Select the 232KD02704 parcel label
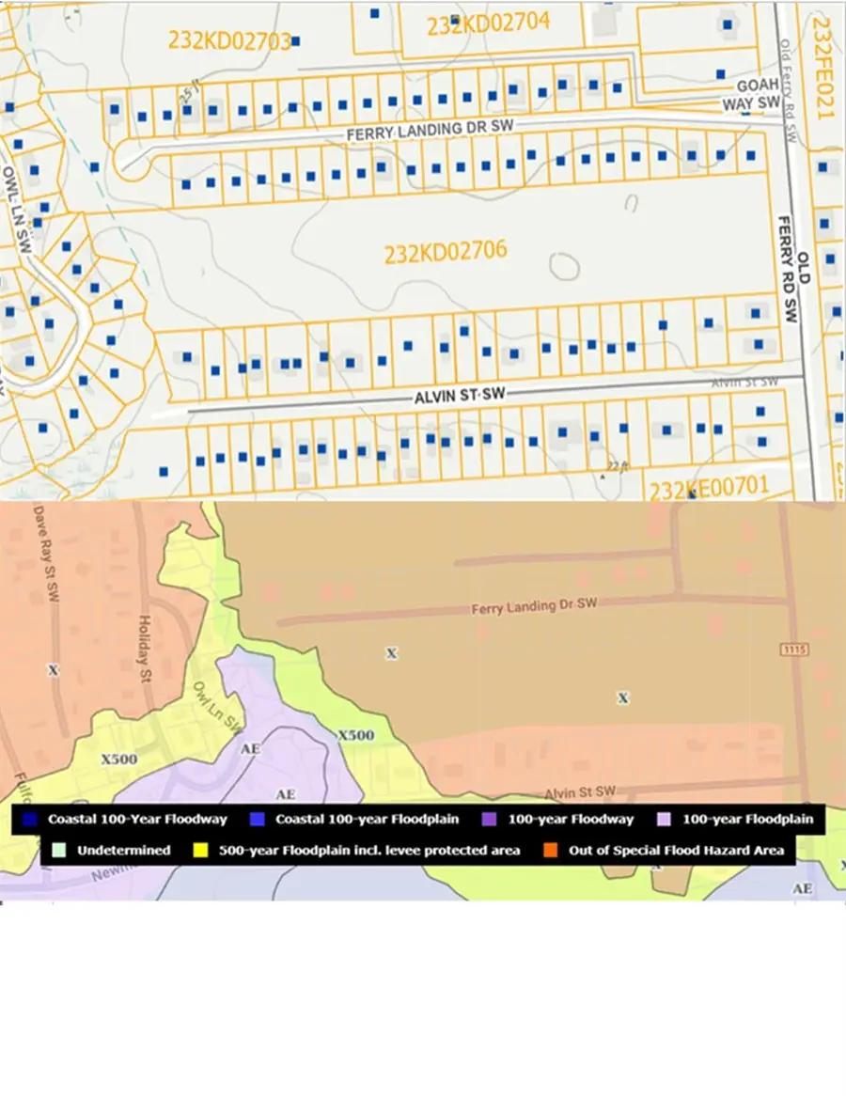The width and height of the screenshot is (846, 1096). pos(488,23)
